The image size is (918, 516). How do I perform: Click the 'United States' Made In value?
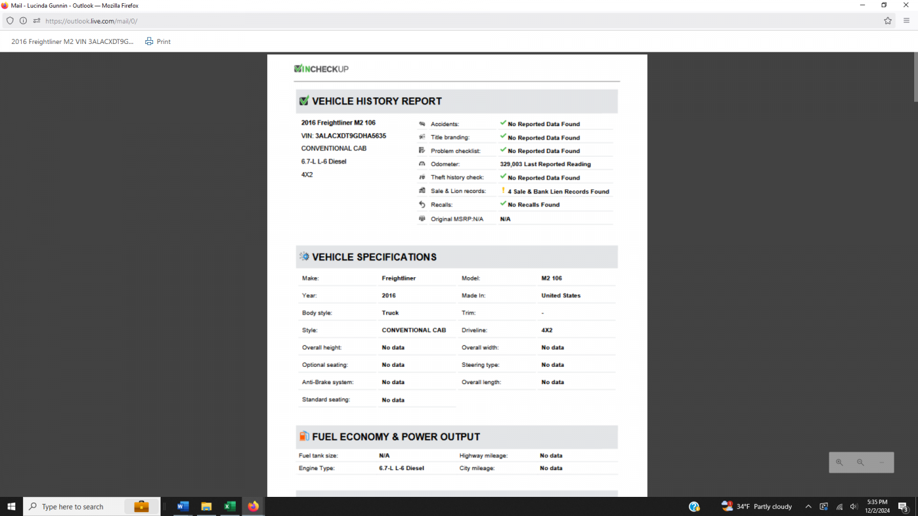coord(561,296)
